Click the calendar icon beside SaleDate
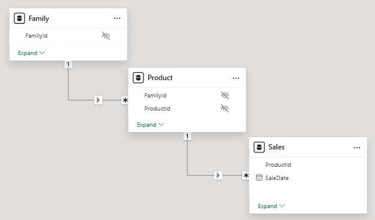The image size is (375, 220). [x=259, y=178]
